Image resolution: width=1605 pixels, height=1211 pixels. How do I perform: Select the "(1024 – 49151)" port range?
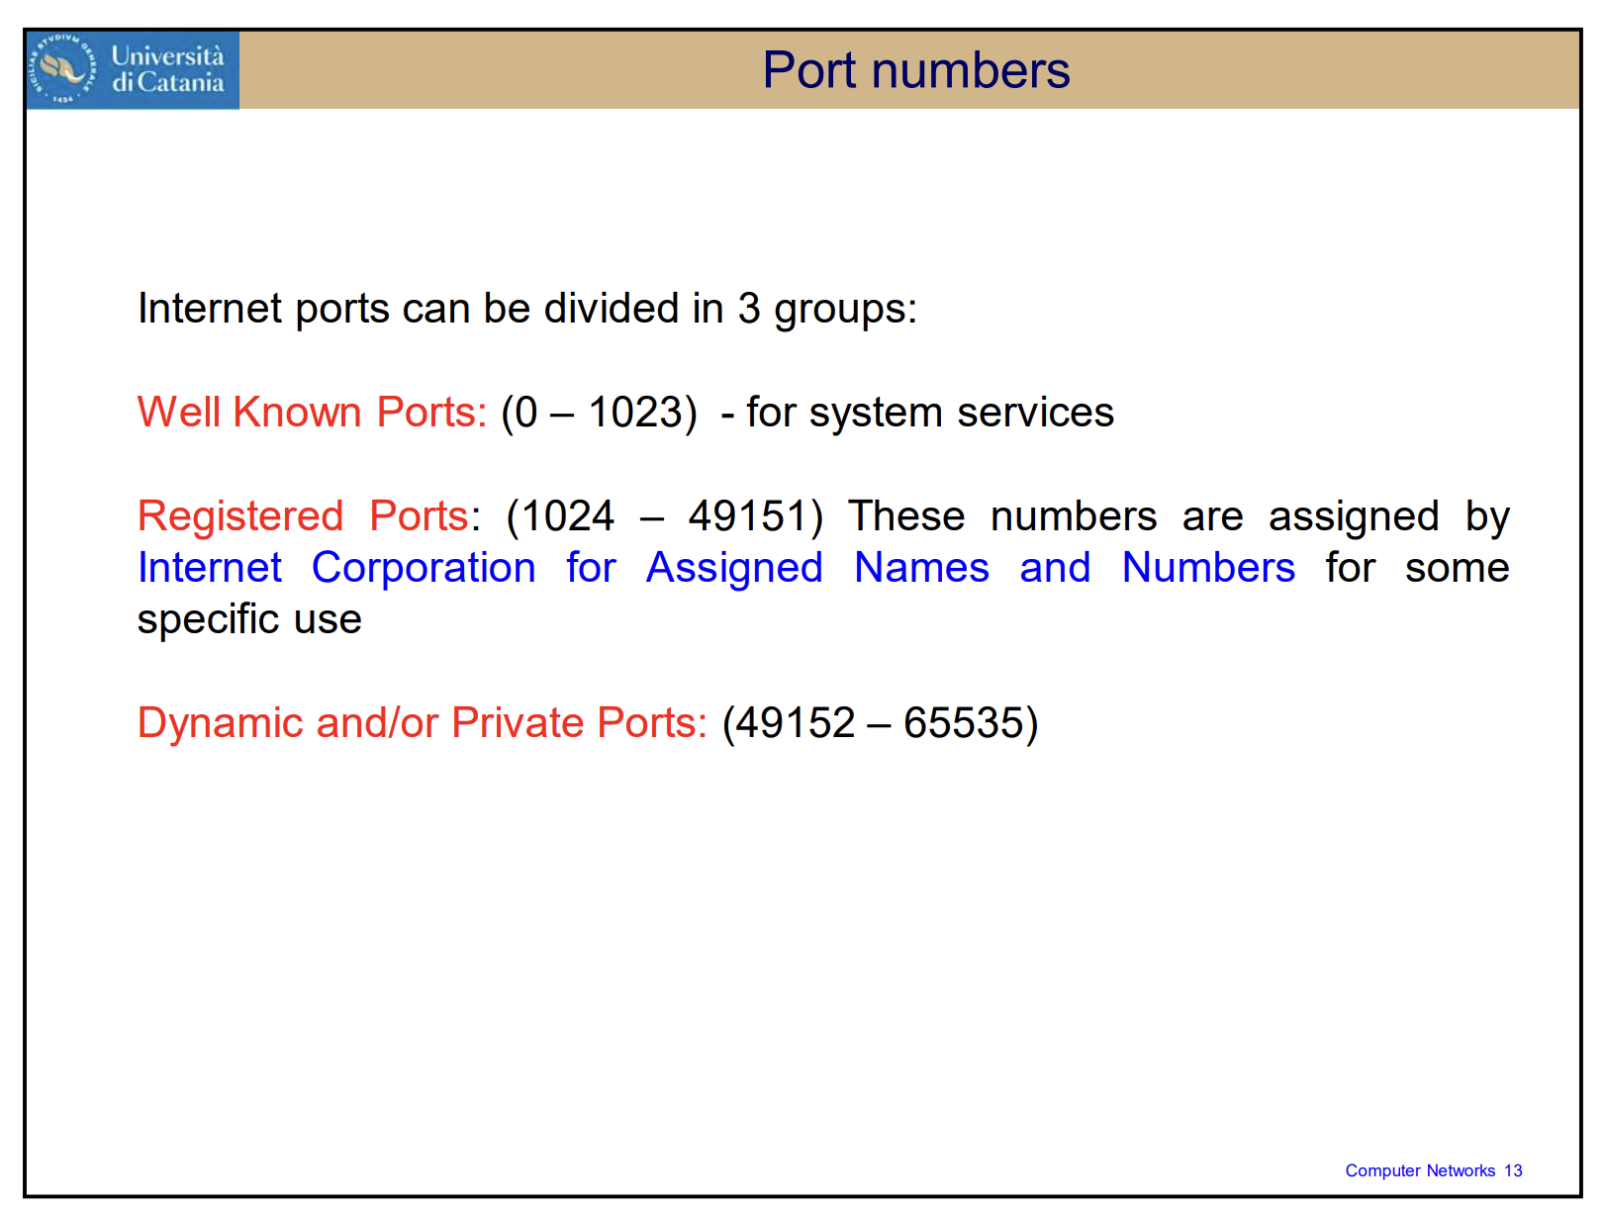664,516
